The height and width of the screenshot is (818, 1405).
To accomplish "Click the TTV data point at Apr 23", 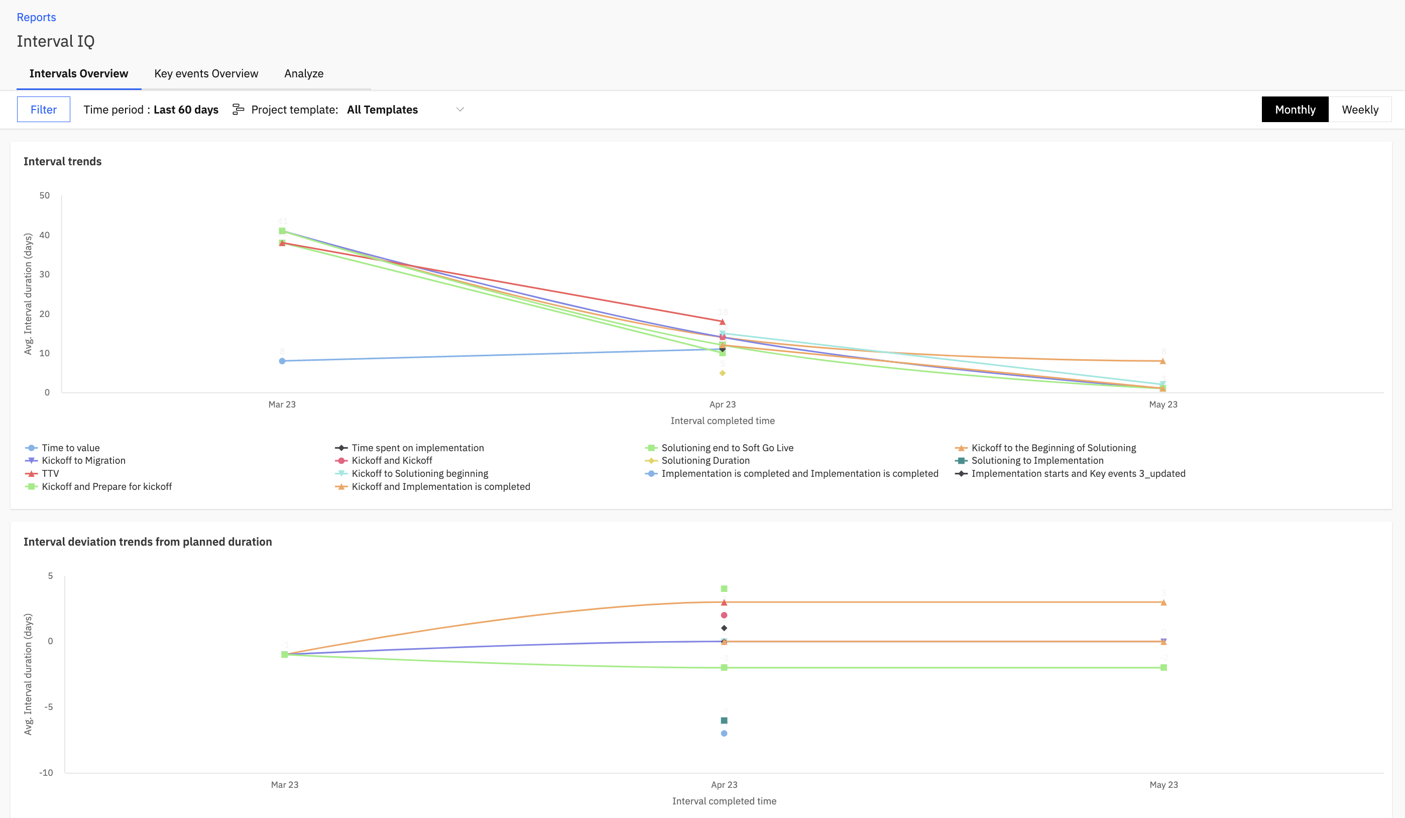I will pyautogui.click(x=723, y=322).
